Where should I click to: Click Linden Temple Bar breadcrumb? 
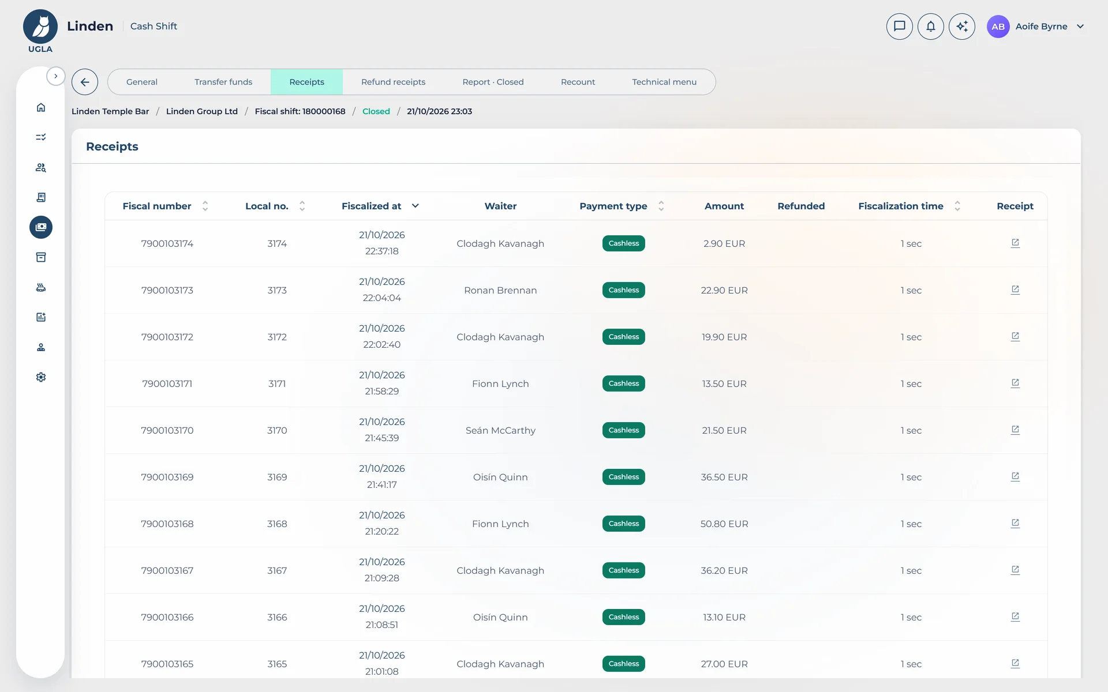click(x=110, y=111)
